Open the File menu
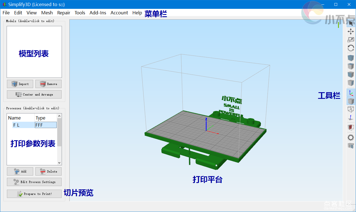 (6, 13)
